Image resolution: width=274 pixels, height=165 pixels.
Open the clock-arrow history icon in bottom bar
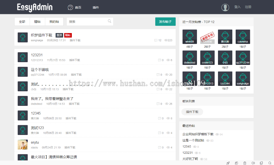pyautogui.click(x=236, y=163)
